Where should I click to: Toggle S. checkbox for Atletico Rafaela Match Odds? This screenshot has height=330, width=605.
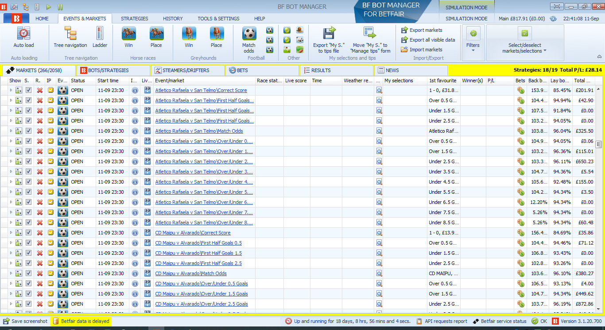[x=28, y=131]
